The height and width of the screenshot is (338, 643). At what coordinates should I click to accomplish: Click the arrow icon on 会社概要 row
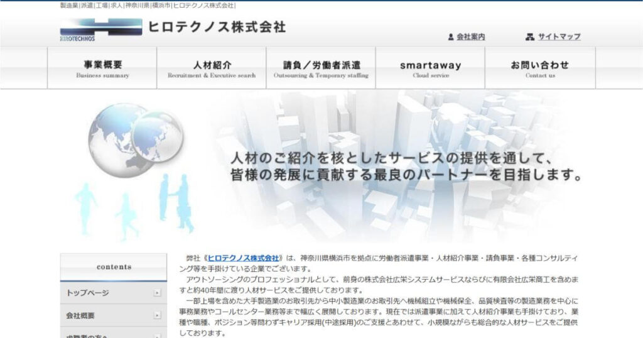(157, 315)
